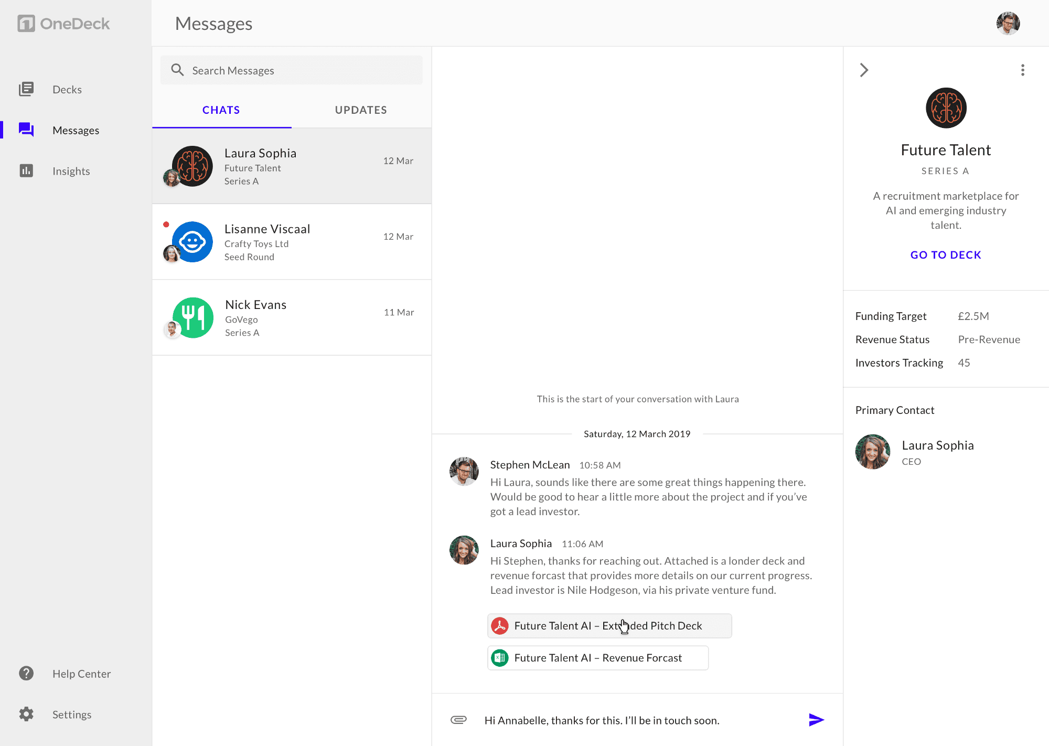
Task: Click the Saturday, 12 March 2019 date divider
Action: (x=637, y=434)
